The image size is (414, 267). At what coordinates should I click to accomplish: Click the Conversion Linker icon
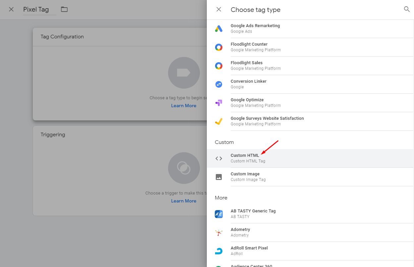(219, 84)
